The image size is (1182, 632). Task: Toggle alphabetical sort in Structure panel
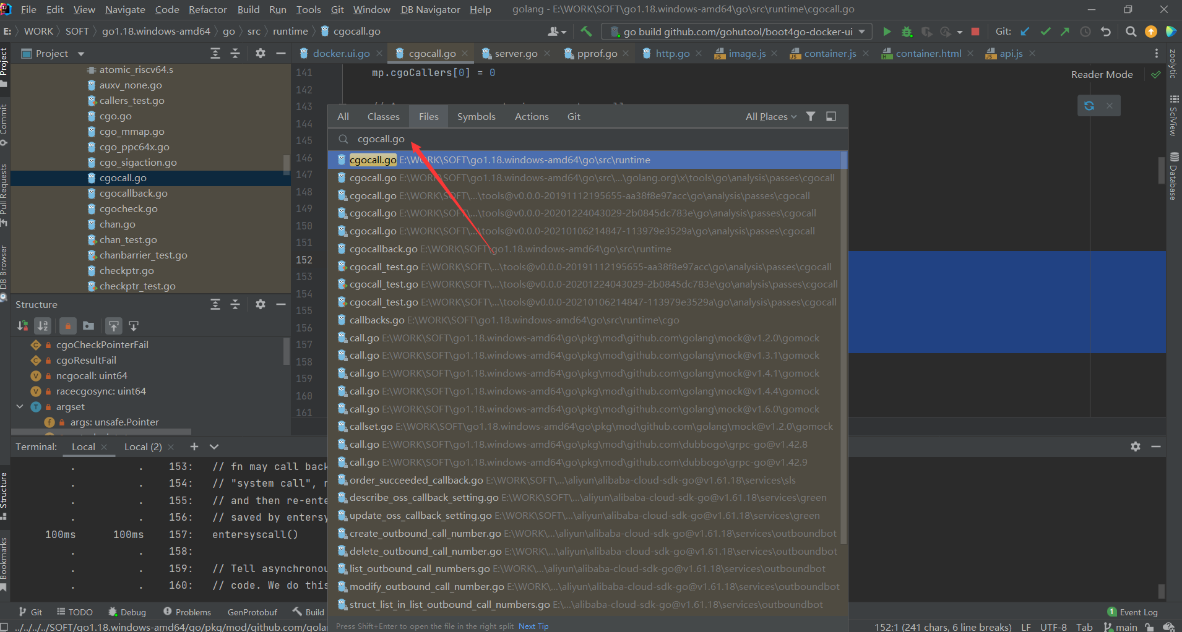point(43,326)
